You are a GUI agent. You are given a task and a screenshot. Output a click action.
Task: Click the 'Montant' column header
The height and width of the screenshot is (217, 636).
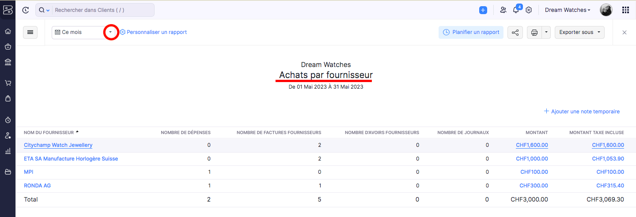[537, 132]
